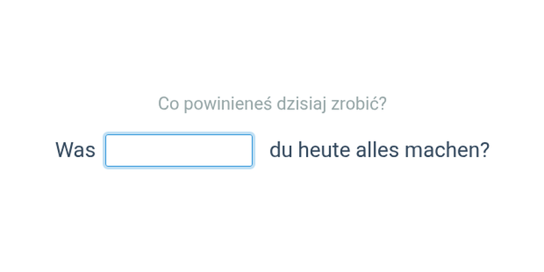This screenshot has width=544, height=272.
Task: Click the question mark after "machen"
Action: point(485,150)
